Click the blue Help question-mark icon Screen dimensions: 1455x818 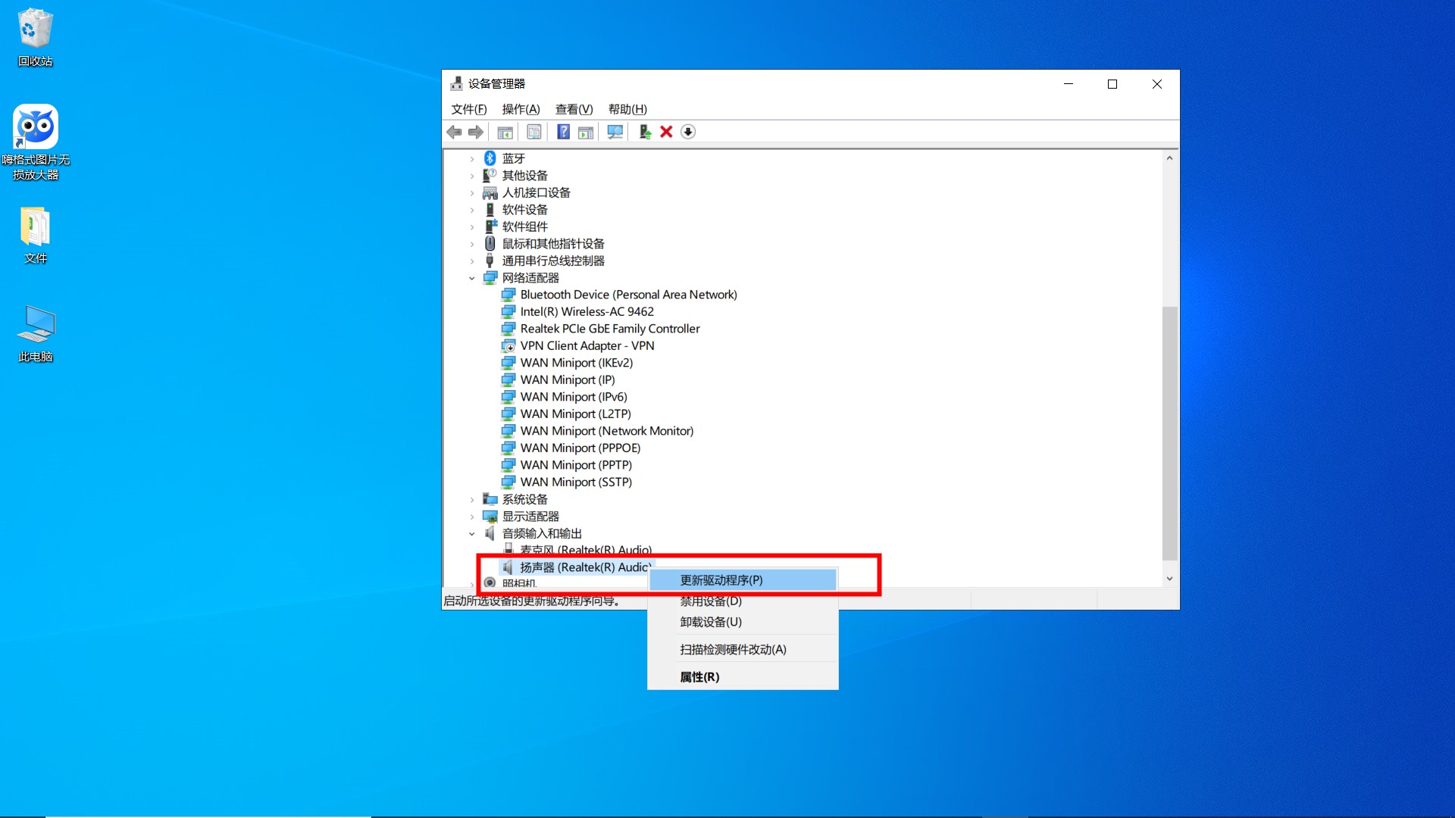[x=563, y=132]
